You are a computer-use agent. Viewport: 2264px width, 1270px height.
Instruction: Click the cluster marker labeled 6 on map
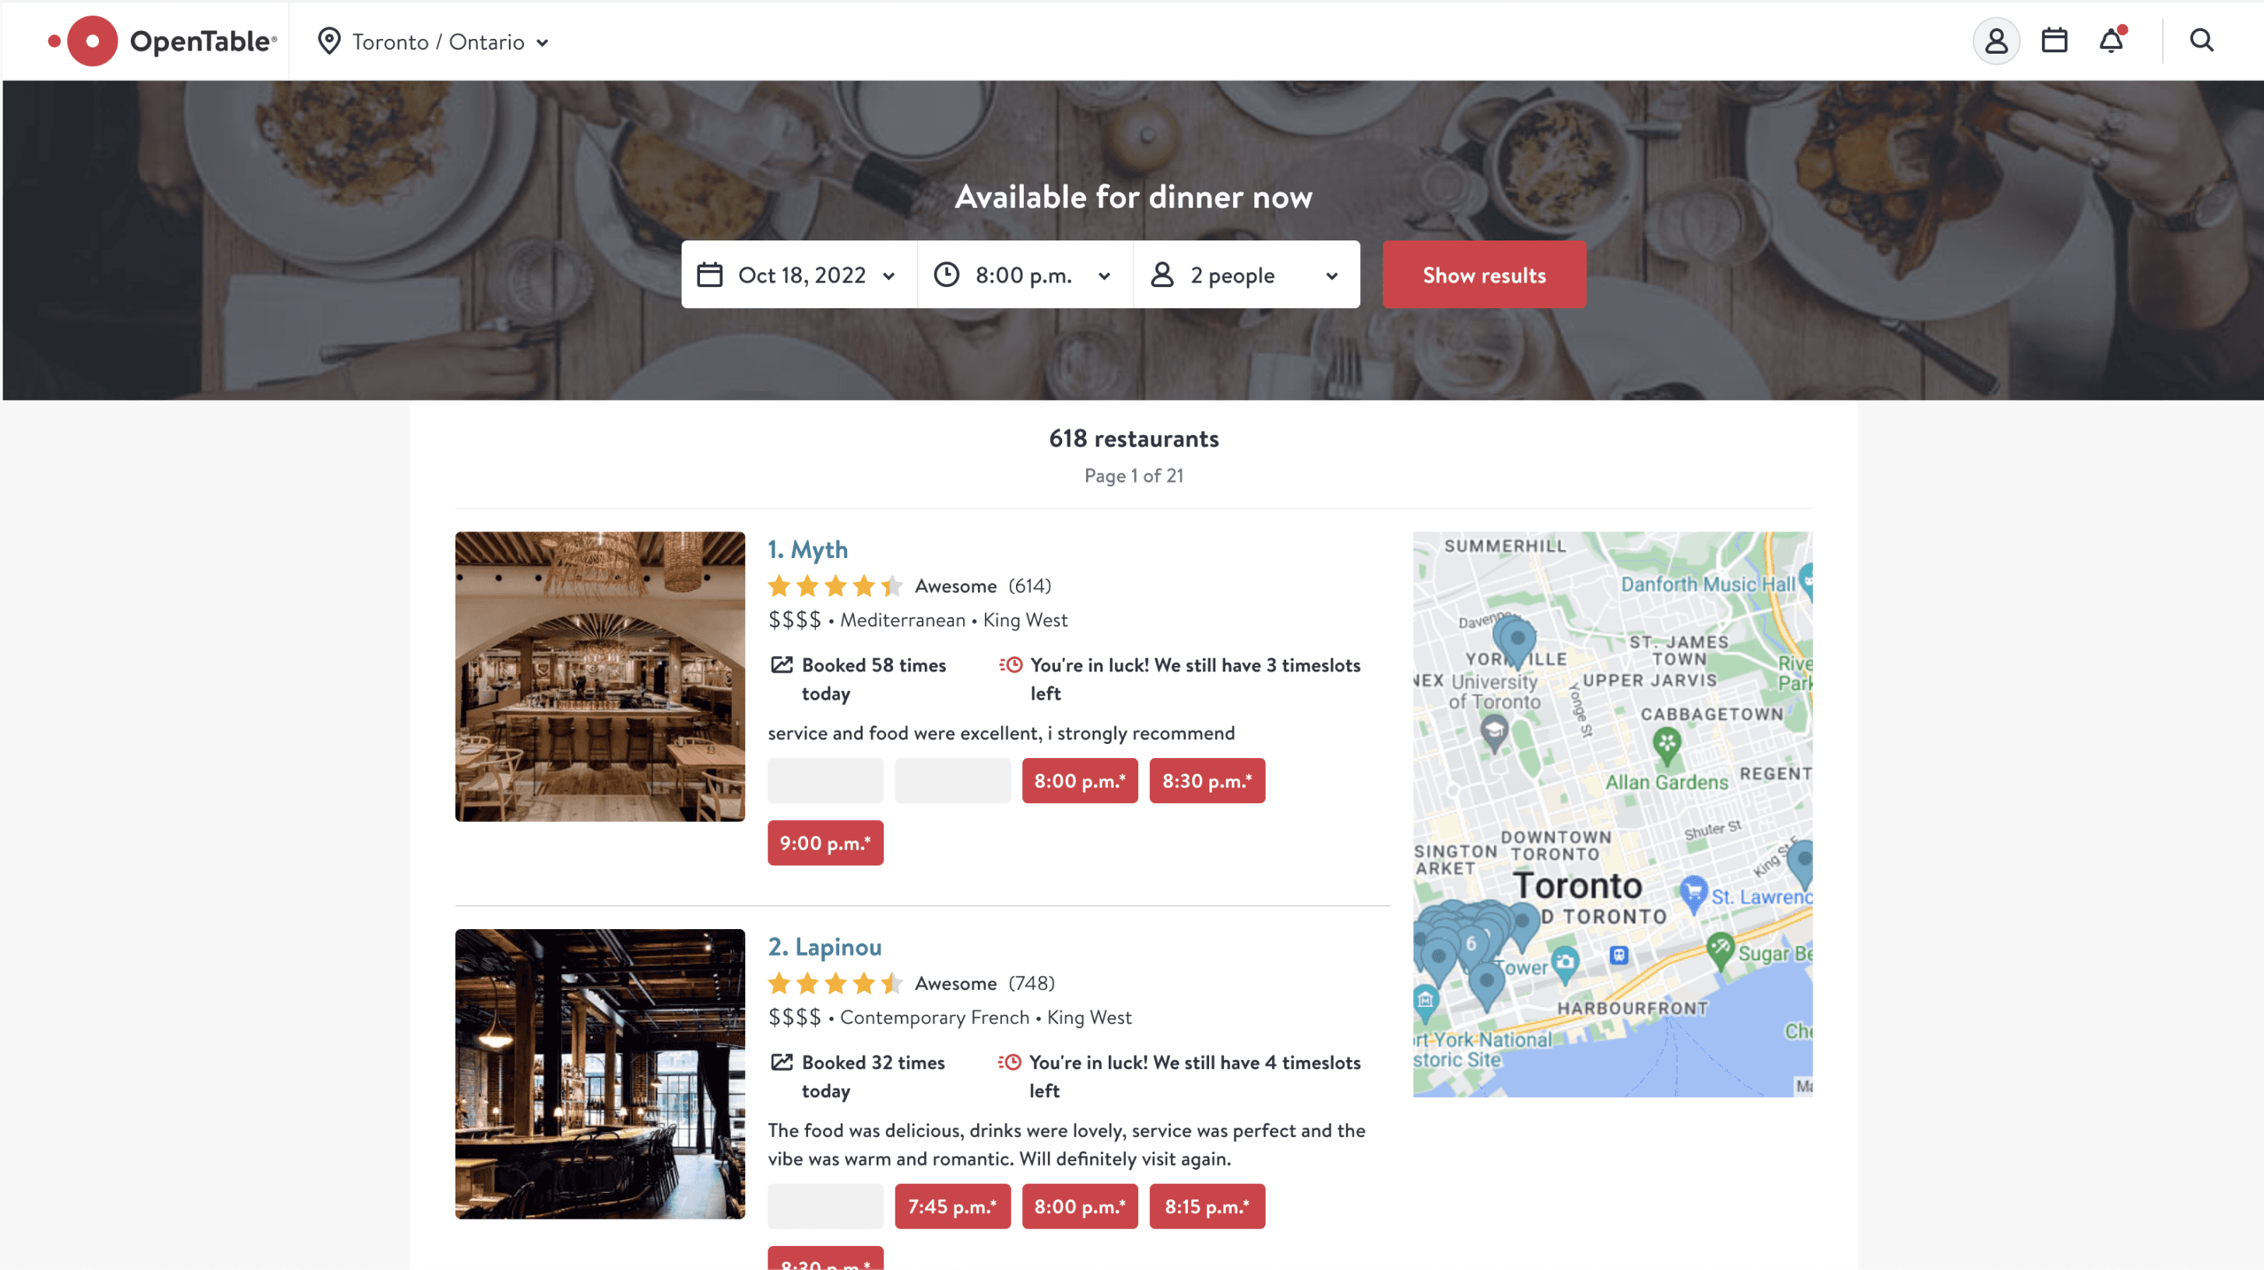[1471, 945]
